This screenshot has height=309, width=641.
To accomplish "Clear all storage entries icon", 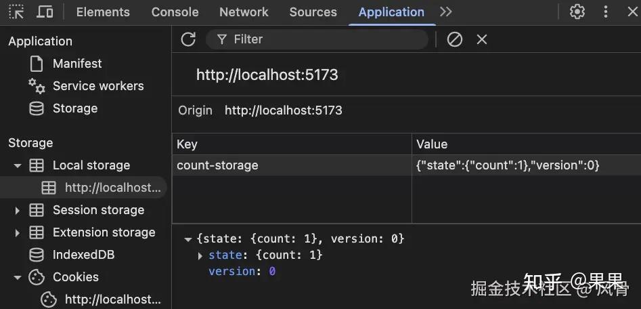I will click(x=455, y=39).
